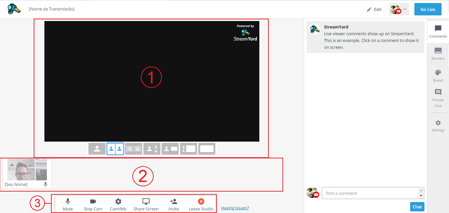Screen dimensions: 449x213
Task: Click the Edit pencil button
Action: coord(374,10)
